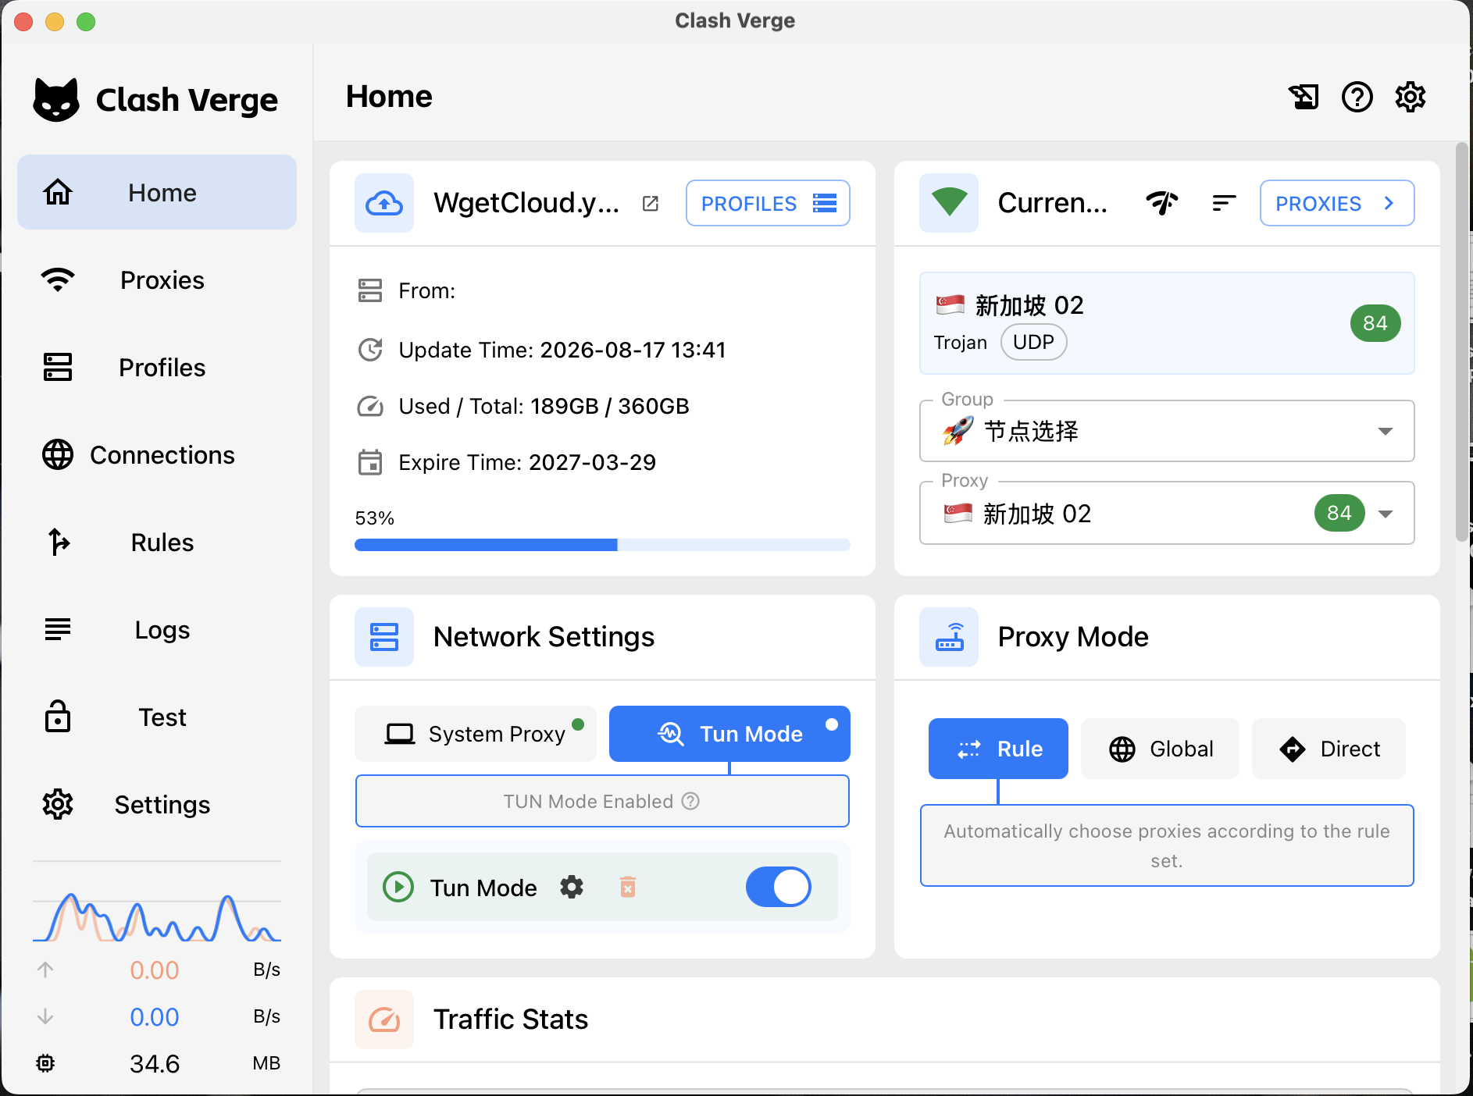Click the rule mode description text
1473x1096 pixels.
tap(1167, 845)
